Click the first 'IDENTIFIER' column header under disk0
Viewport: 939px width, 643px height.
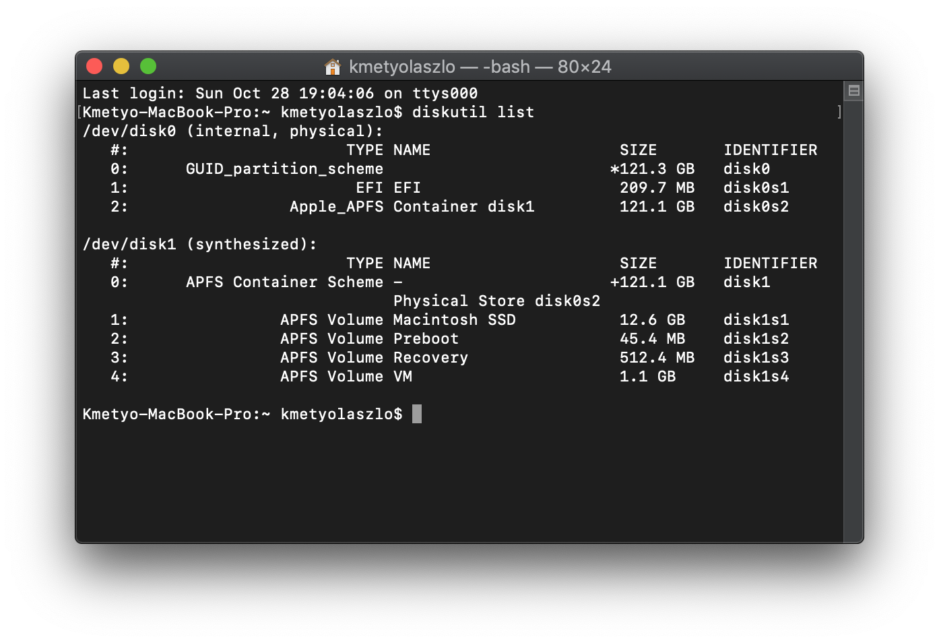click(771, 150)
